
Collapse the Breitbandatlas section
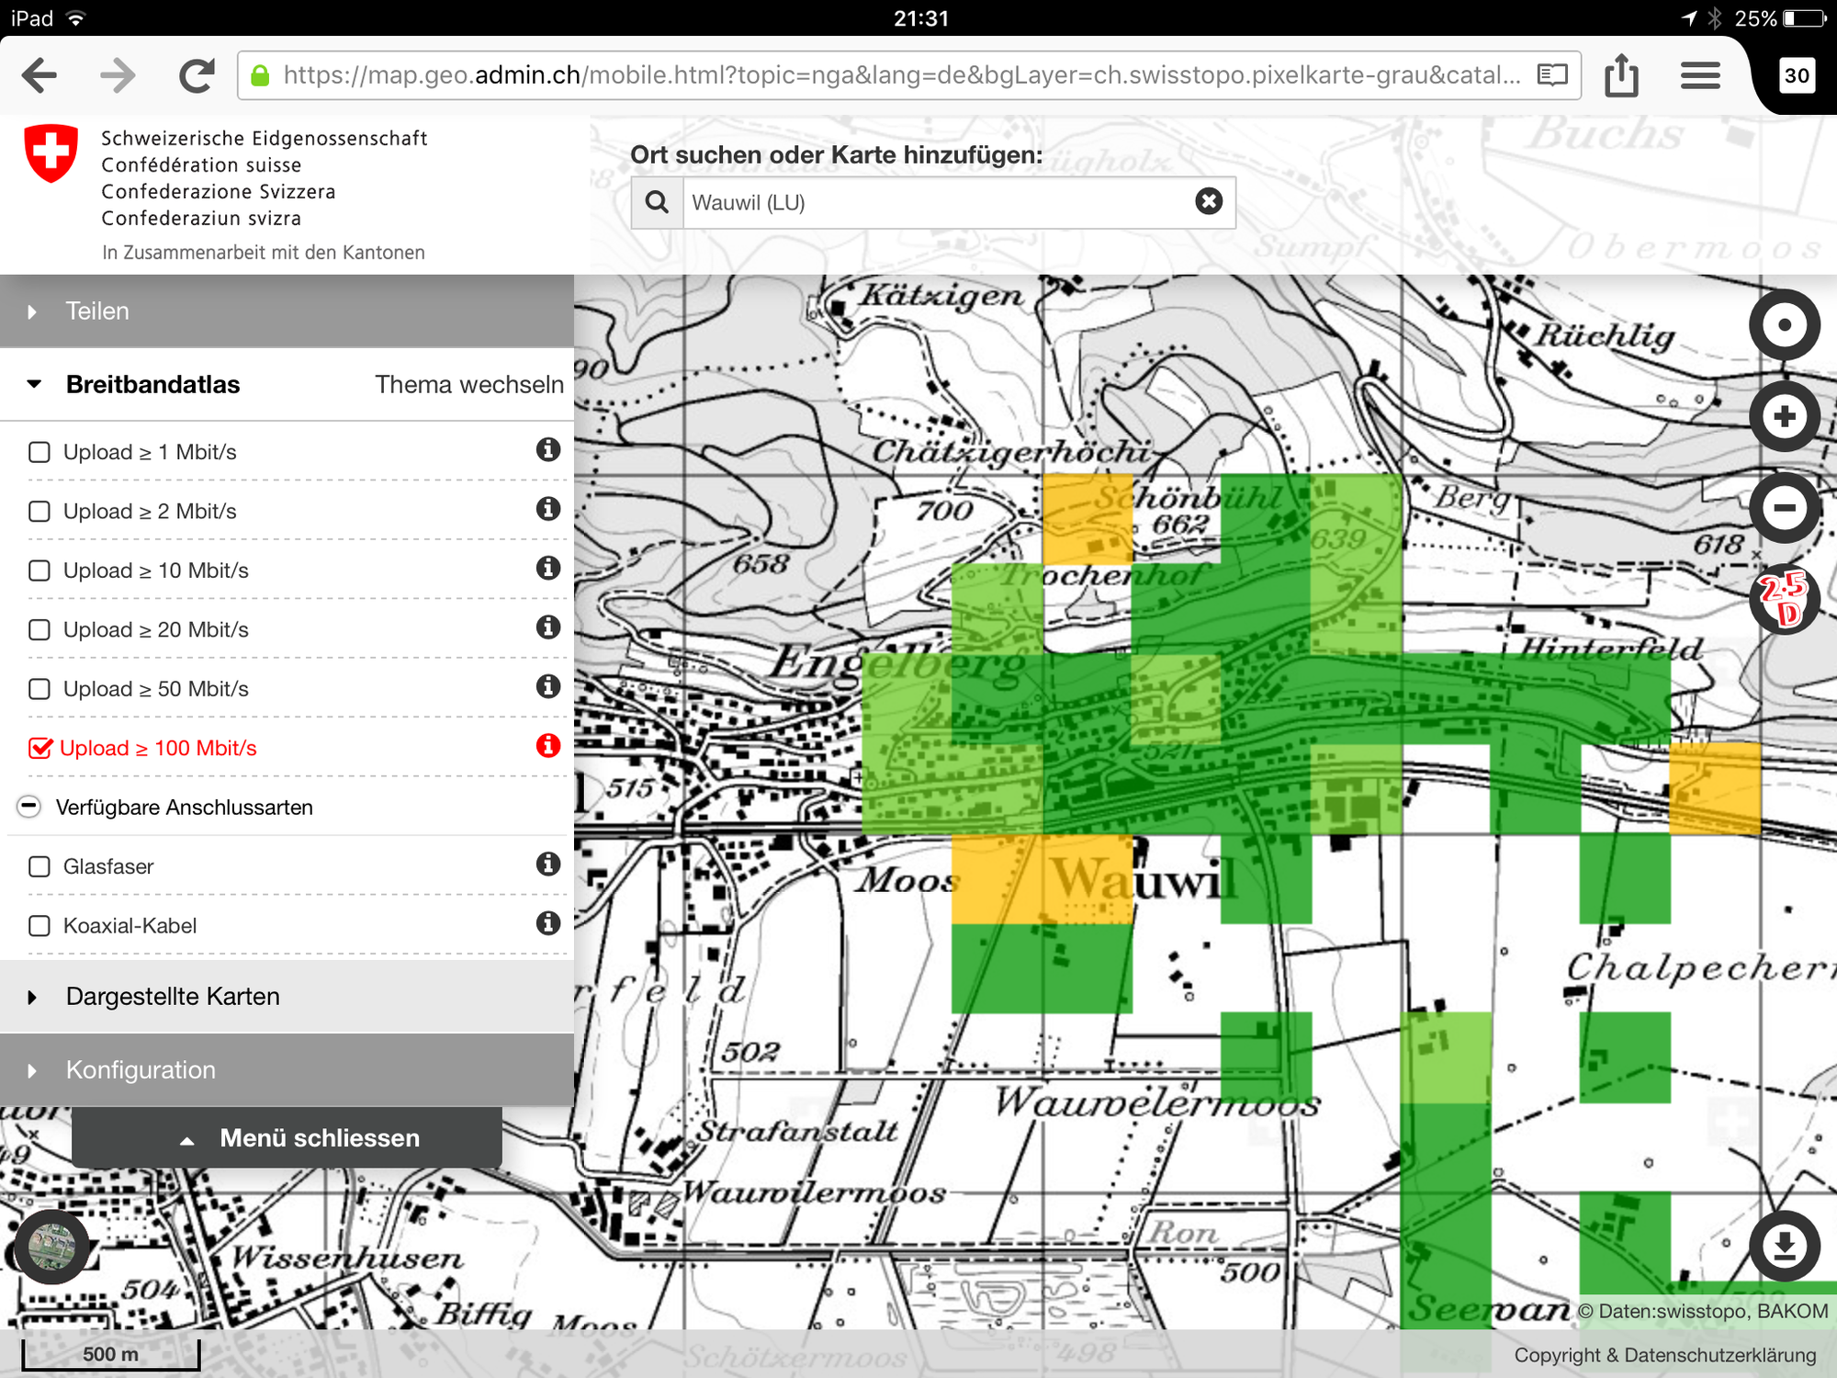point(34,384)
